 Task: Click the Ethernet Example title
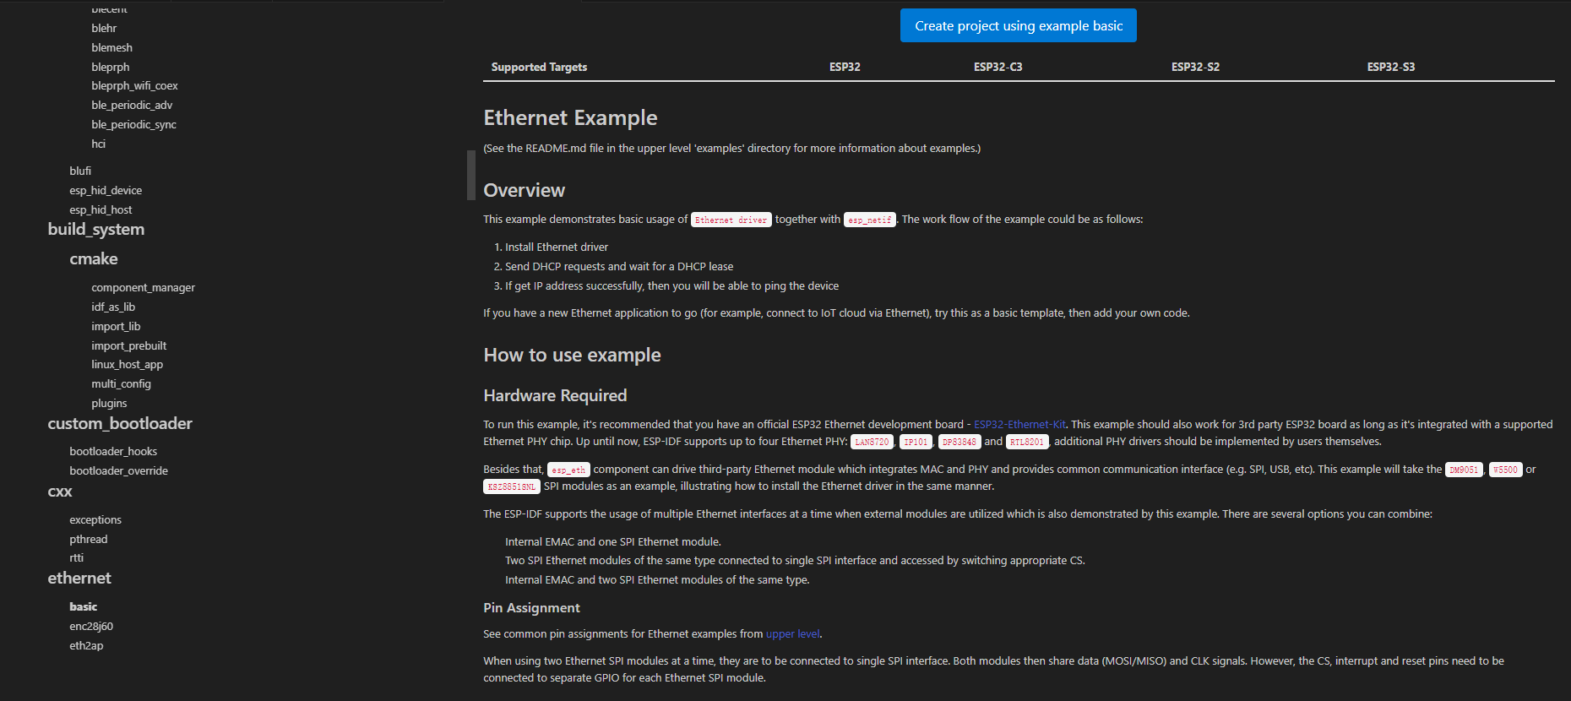(570, 118)
